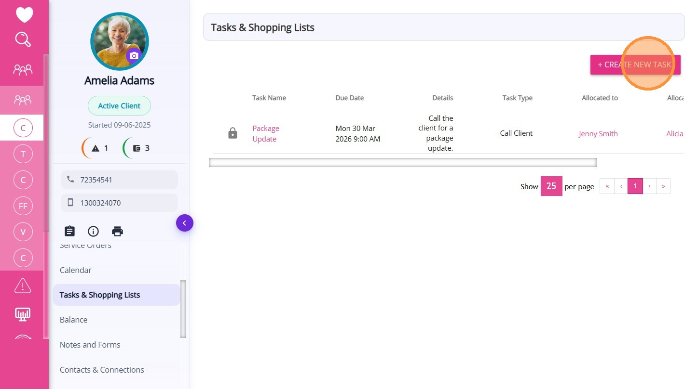Open the monitor chart sidebar icon
This screenshot has width=698, height=389.
click(x=23, y=314)
